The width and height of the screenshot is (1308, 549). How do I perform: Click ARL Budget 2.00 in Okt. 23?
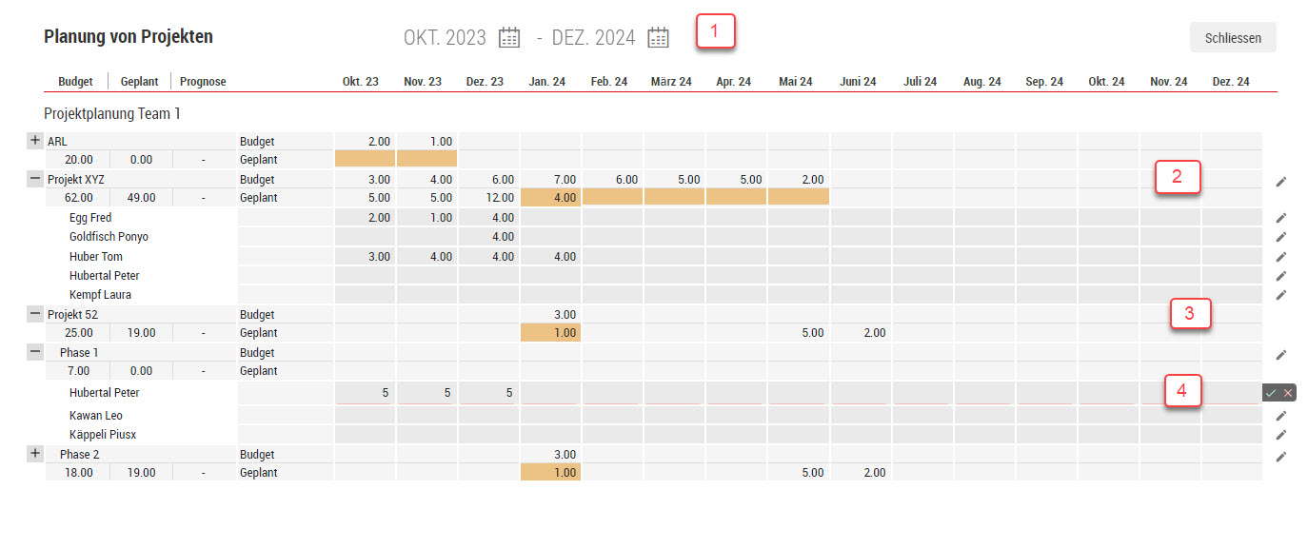379,141
